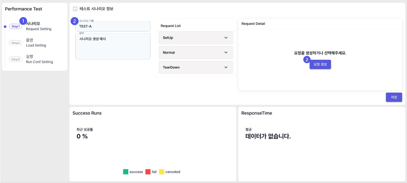The width and height of the screenshot is (407, 183).
Task: Click the Step3 badge in the sidebar
Action: coord(15,59)
